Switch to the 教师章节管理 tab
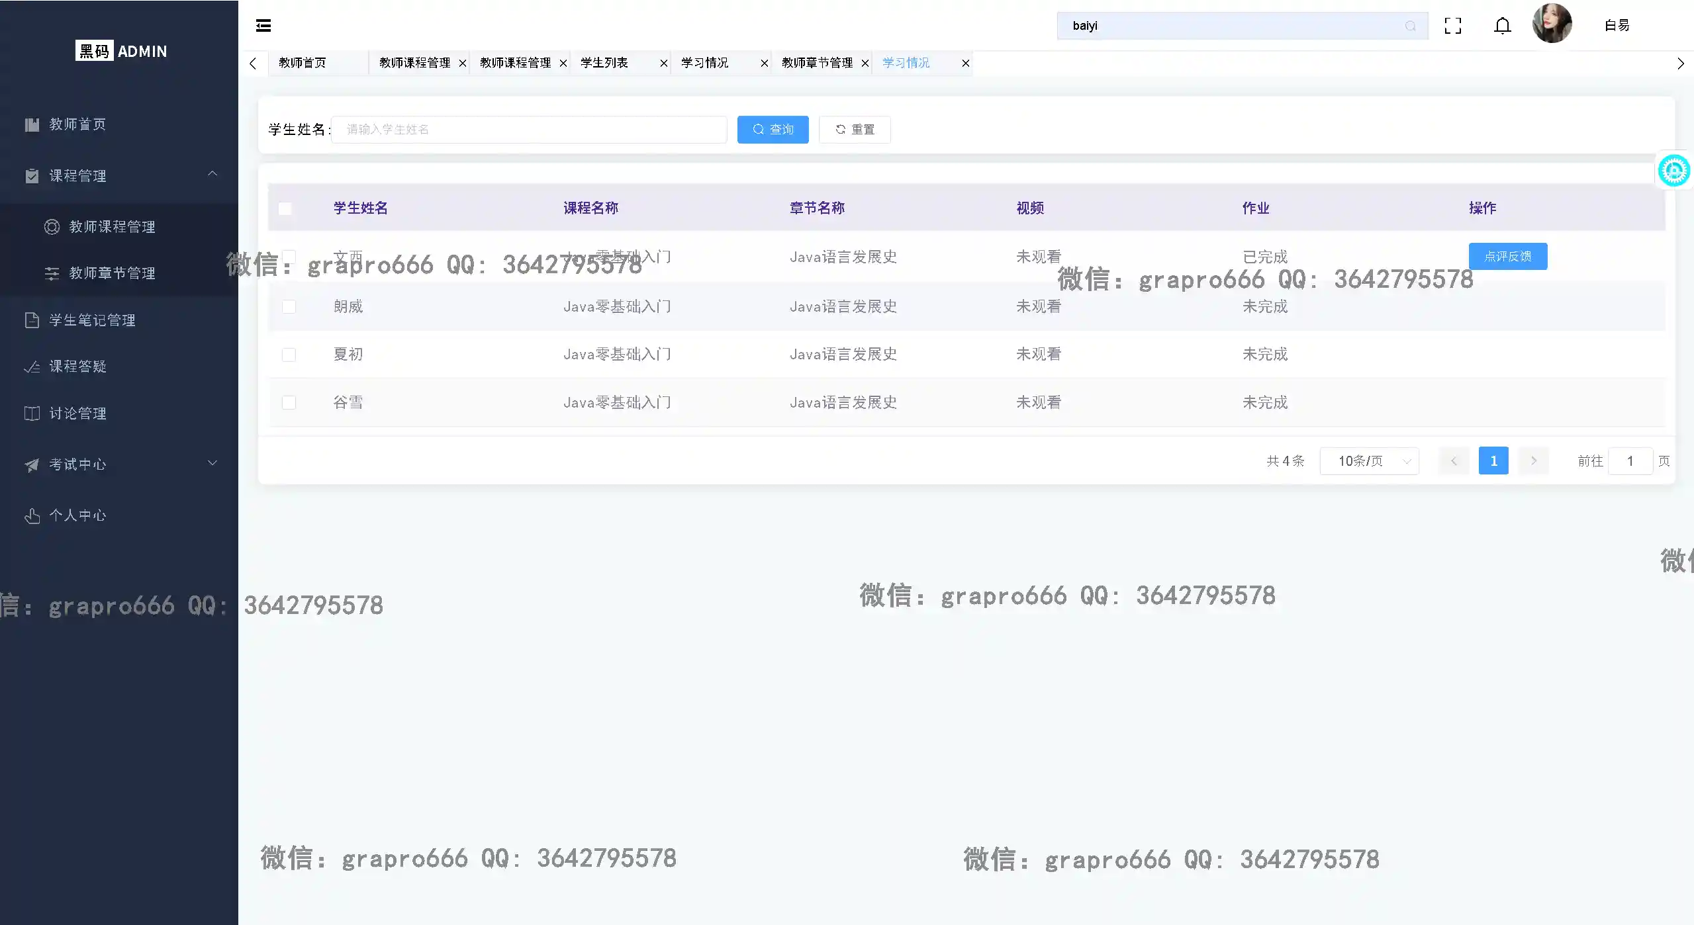Viewport: 1694px width, 925px height. 816,63
